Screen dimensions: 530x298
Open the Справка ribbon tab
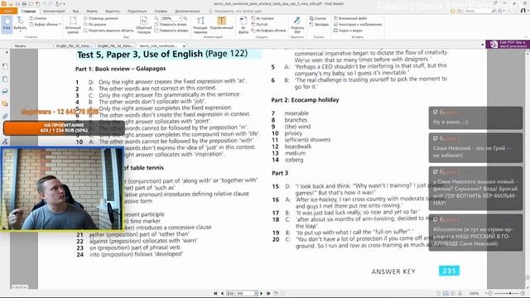pos(161,11)
